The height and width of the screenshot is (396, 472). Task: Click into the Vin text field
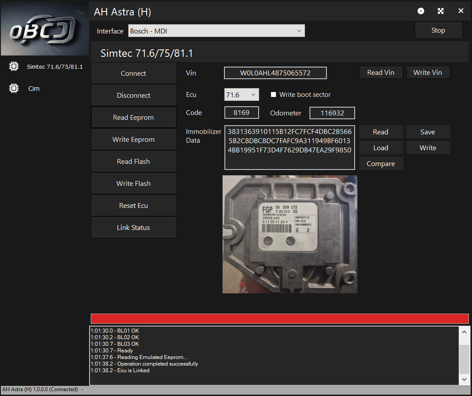(x=275, y=73)
